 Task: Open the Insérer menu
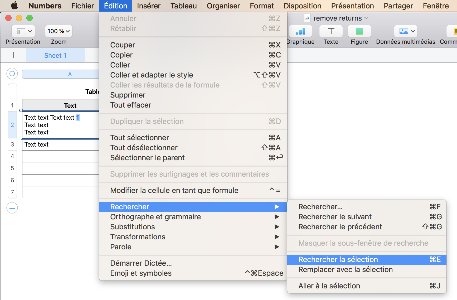coord(149,6)
